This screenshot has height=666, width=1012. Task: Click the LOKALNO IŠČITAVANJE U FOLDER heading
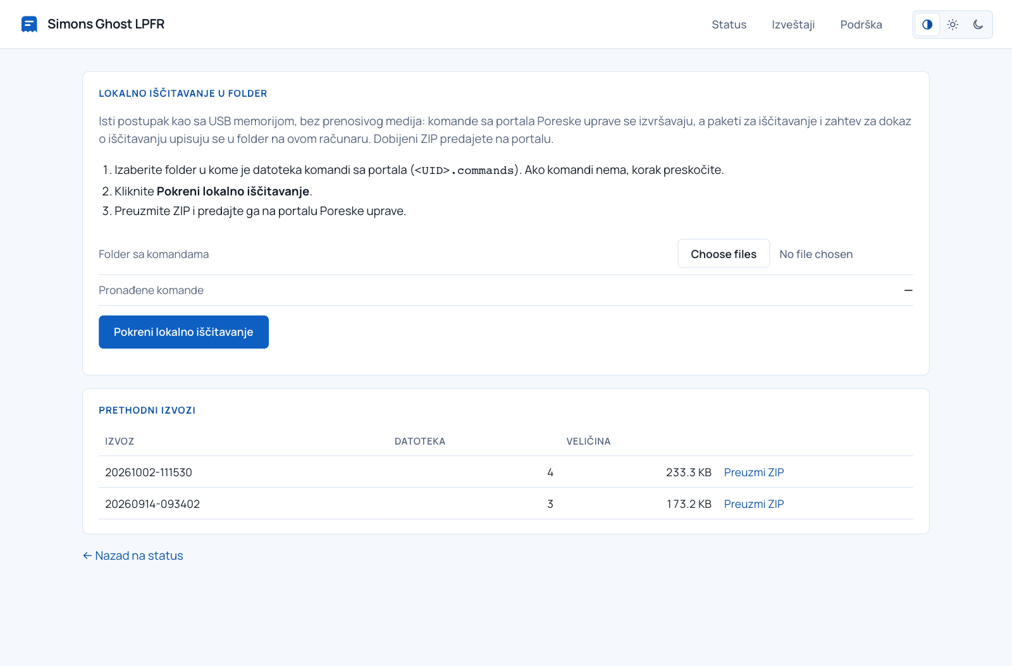[183, 94]
